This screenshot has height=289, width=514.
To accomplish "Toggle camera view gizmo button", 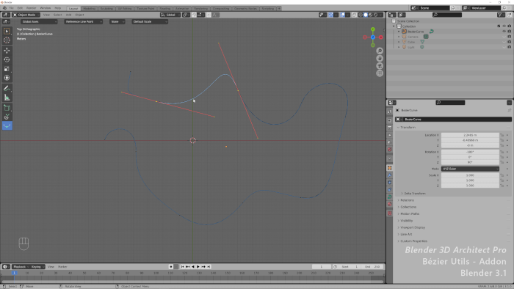I will click(380, 66).
